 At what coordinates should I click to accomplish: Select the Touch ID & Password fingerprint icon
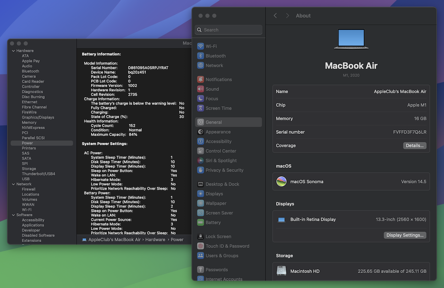tap(200, 246)
